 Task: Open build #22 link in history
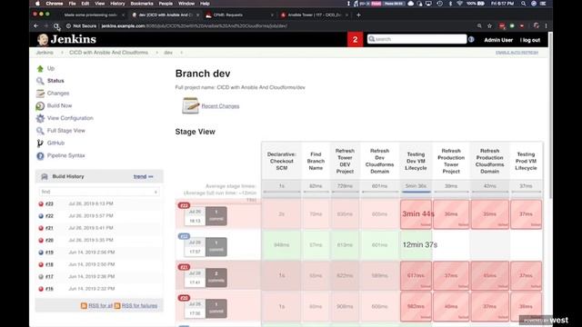tap(49, 216)
